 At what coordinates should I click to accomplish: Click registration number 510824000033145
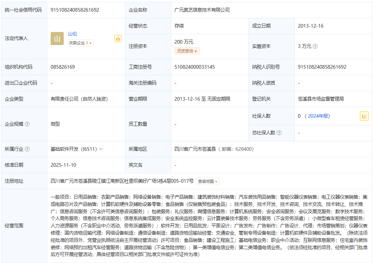click(195, 67)
